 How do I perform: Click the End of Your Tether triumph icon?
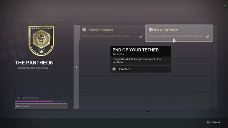(151, 30)
